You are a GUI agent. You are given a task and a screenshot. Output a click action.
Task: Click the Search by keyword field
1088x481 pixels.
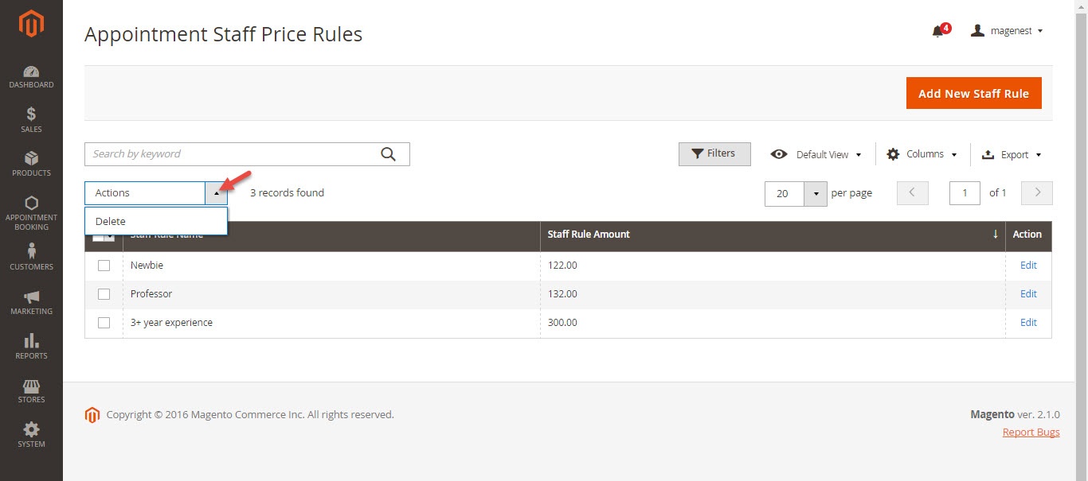pyautogui.click(x=231, y=154)
